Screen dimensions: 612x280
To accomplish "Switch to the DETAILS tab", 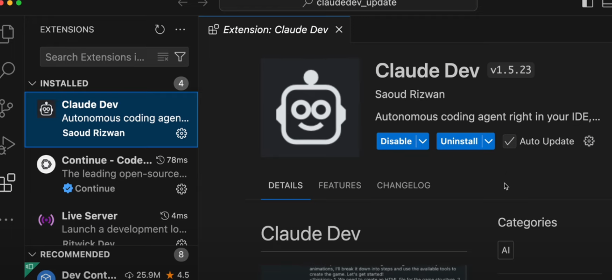I will tap(285, 186).
